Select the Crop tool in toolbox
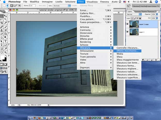161x120 pixels. [2, 23]
